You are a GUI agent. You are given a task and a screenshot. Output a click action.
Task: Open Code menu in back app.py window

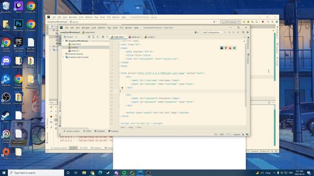tap(81, 17)
